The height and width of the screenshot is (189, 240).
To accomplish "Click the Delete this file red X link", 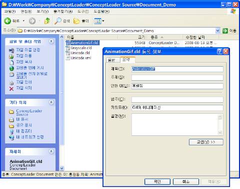I will point(11,89).
